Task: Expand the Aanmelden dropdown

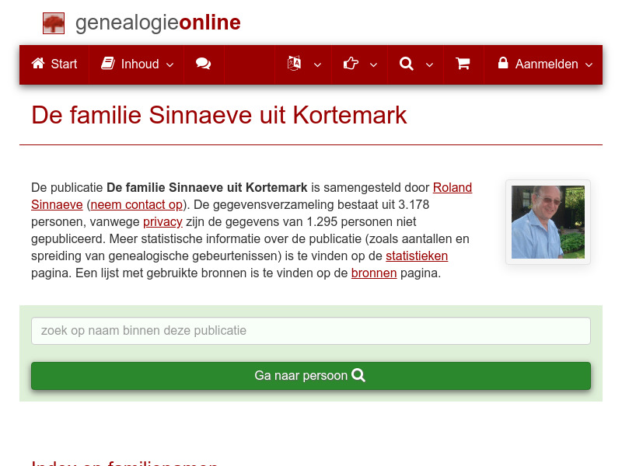Action: click(x=589, y=67)
